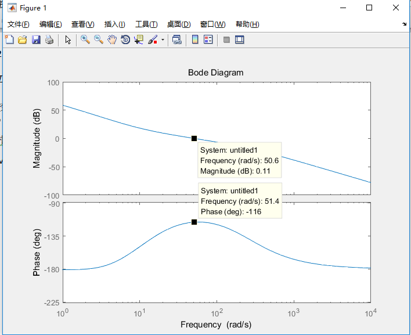
Task: Open the 桌面(D) menu
Action: tap(179, 24)
